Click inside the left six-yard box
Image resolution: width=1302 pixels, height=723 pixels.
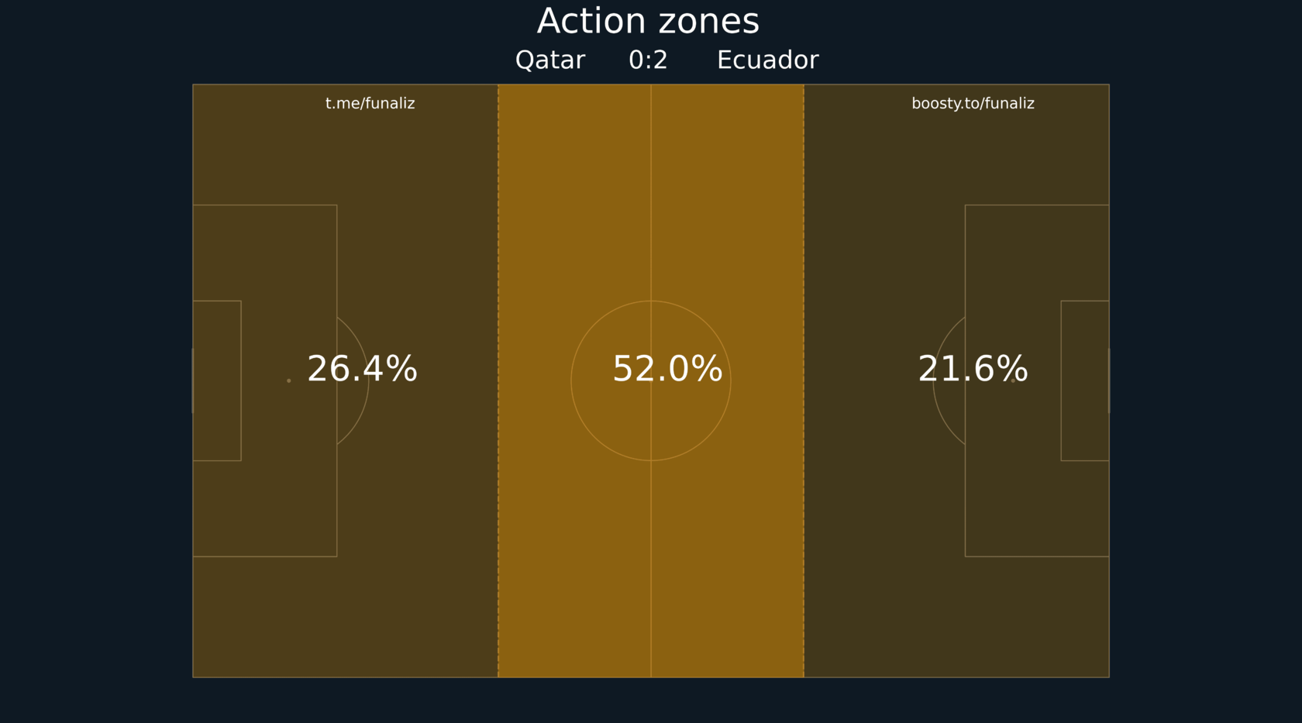217,380
